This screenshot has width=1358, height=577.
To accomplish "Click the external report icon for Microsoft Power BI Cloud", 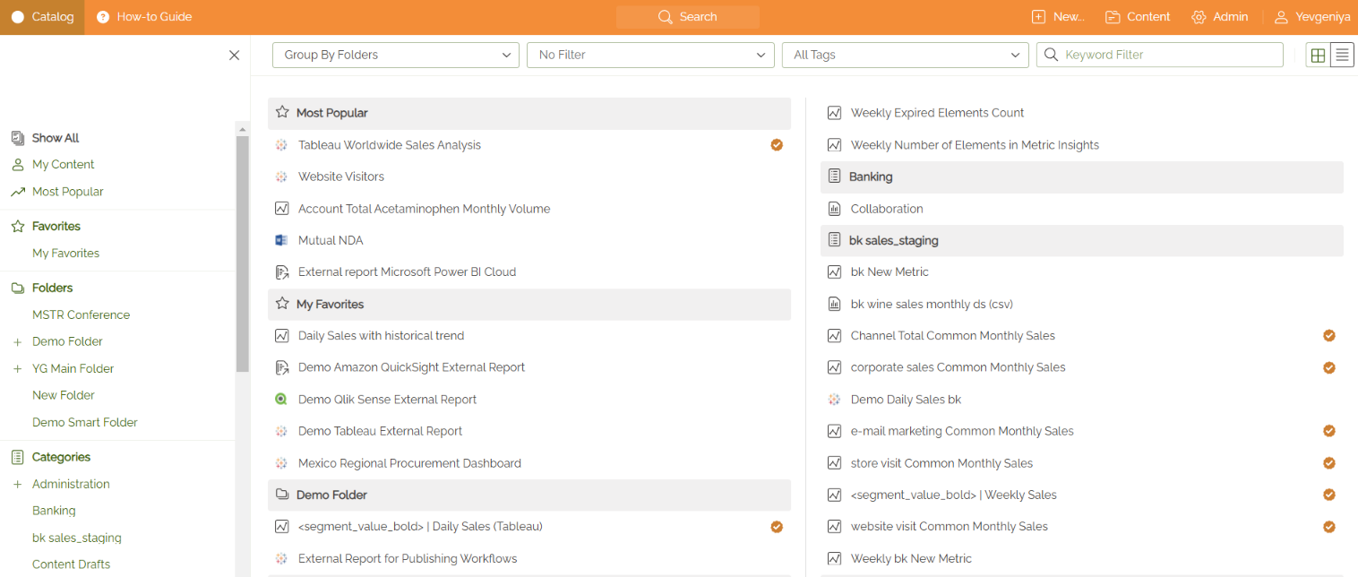I will [x=281, y=272].
